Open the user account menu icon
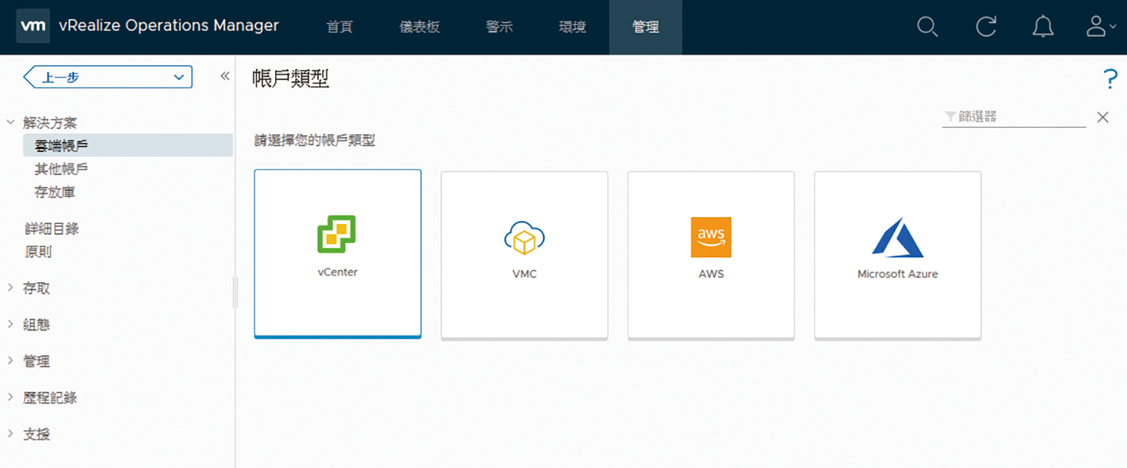The image size is (1127, 468). [x=1101, y=27]
